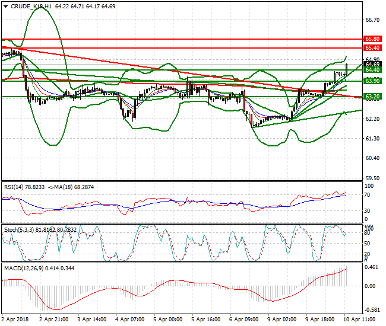The height and width of the screenshot is (326, 386).
Task: Click the MACD scale value 0.00
Action: point(371,286)
